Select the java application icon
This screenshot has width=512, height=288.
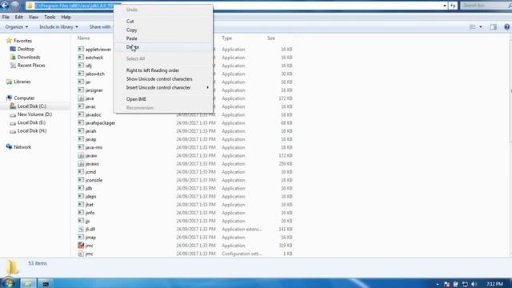(x=81, y=98)
